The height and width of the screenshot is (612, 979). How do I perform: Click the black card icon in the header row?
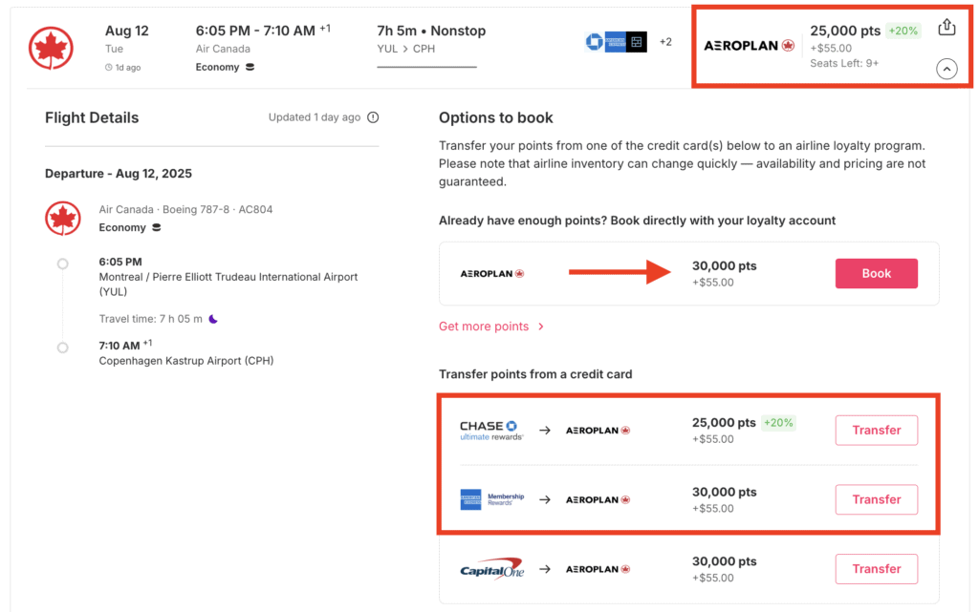click(636, 42)
